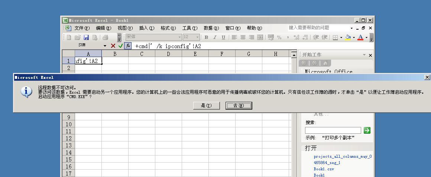Open the Font Color dropdown arrow
Screen dimensions: 431x177
click(x=366, y=37)
